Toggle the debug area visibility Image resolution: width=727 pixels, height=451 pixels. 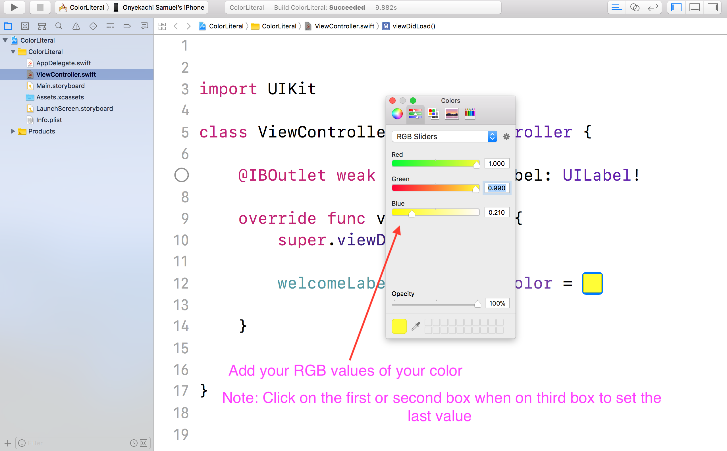click(x=695, y=7)
